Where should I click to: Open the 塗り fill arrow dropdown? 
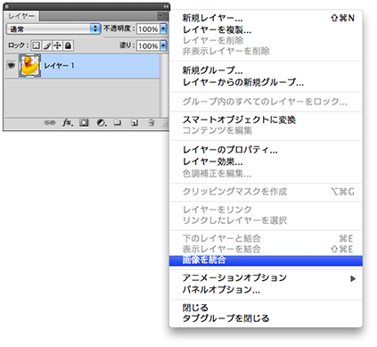coord(163,45)
